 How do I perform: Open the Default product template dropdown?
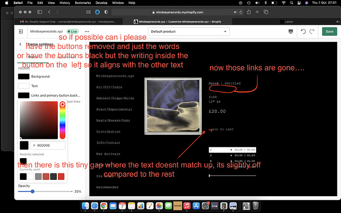point(189,32)
